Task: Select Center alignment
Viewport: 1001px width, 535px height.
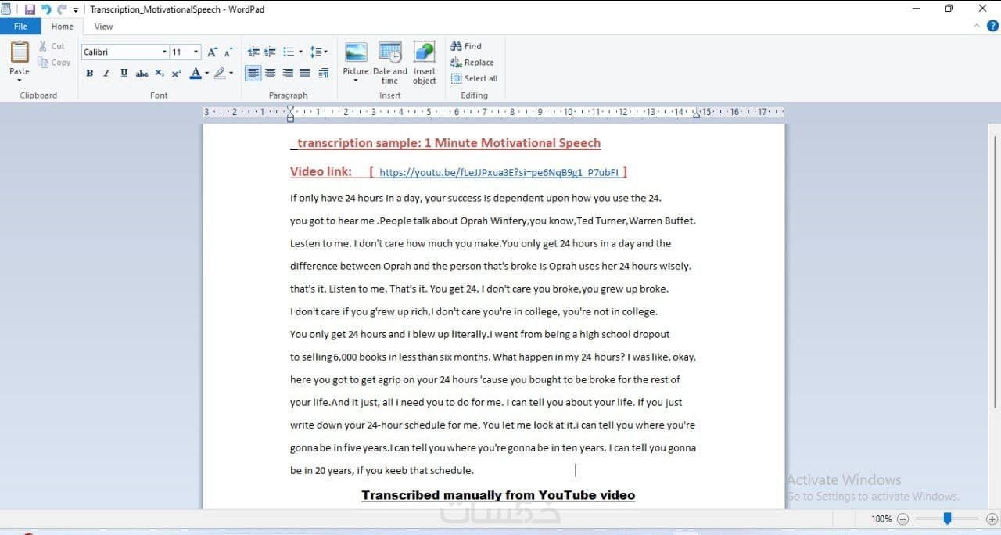Action: (x=271, y=74)
